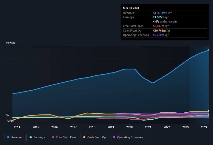Select the €10.763m Cash From Op tooltip value
The height and width of the screenshot is (145, 213).
pyautogui.click(x=159, y=31)
